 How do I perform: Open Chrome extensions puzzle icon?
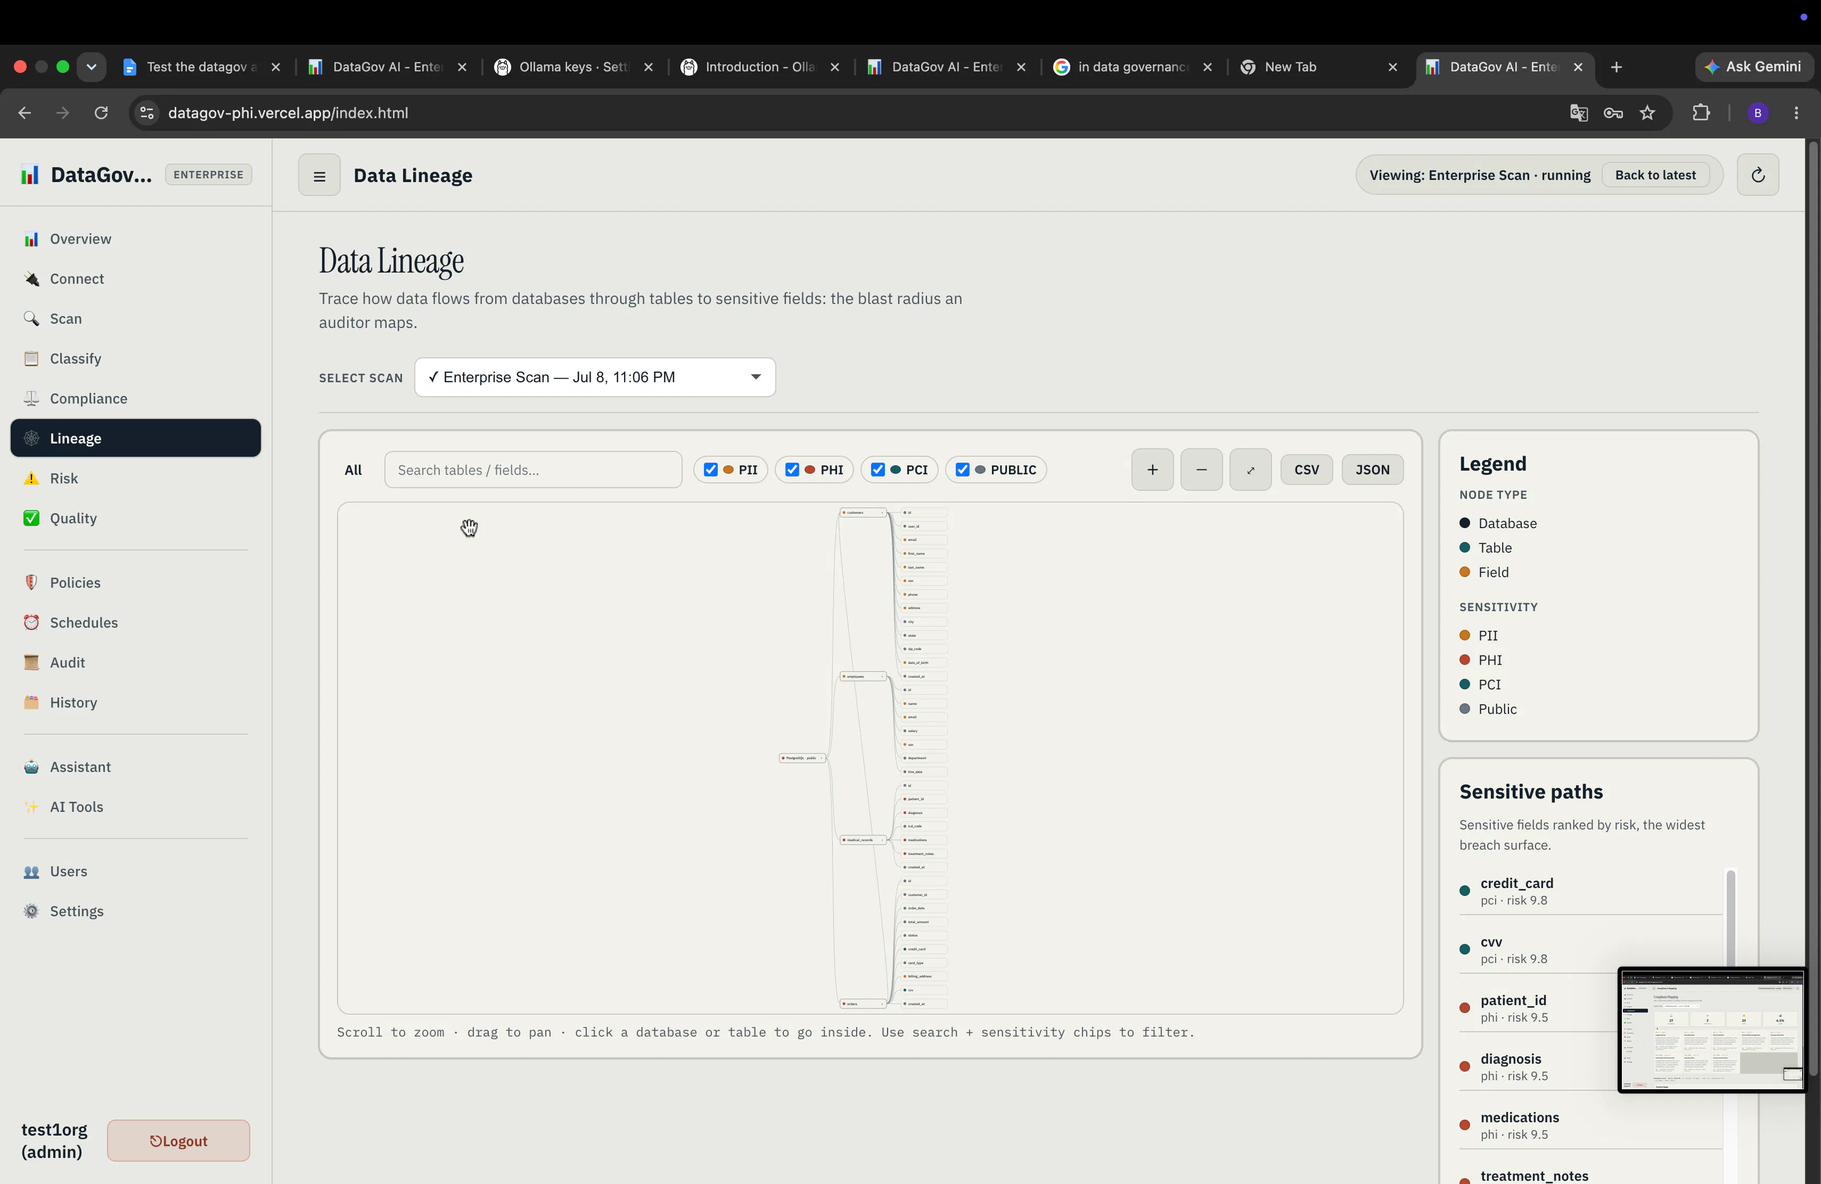pos(1701,112)
